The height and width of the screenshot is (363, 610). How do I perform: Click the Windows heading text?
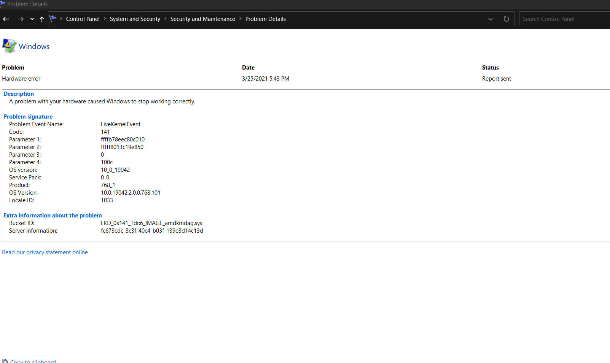point(34,46)
